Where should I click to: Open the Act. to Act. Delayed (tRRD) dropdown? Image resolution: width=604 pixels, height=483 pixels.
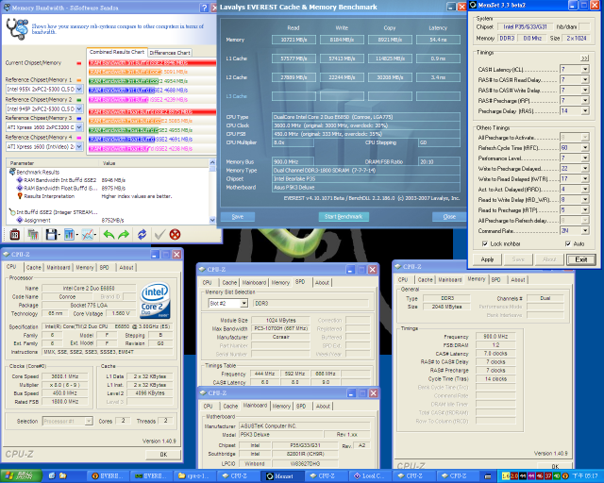click(x=585, y=189)
